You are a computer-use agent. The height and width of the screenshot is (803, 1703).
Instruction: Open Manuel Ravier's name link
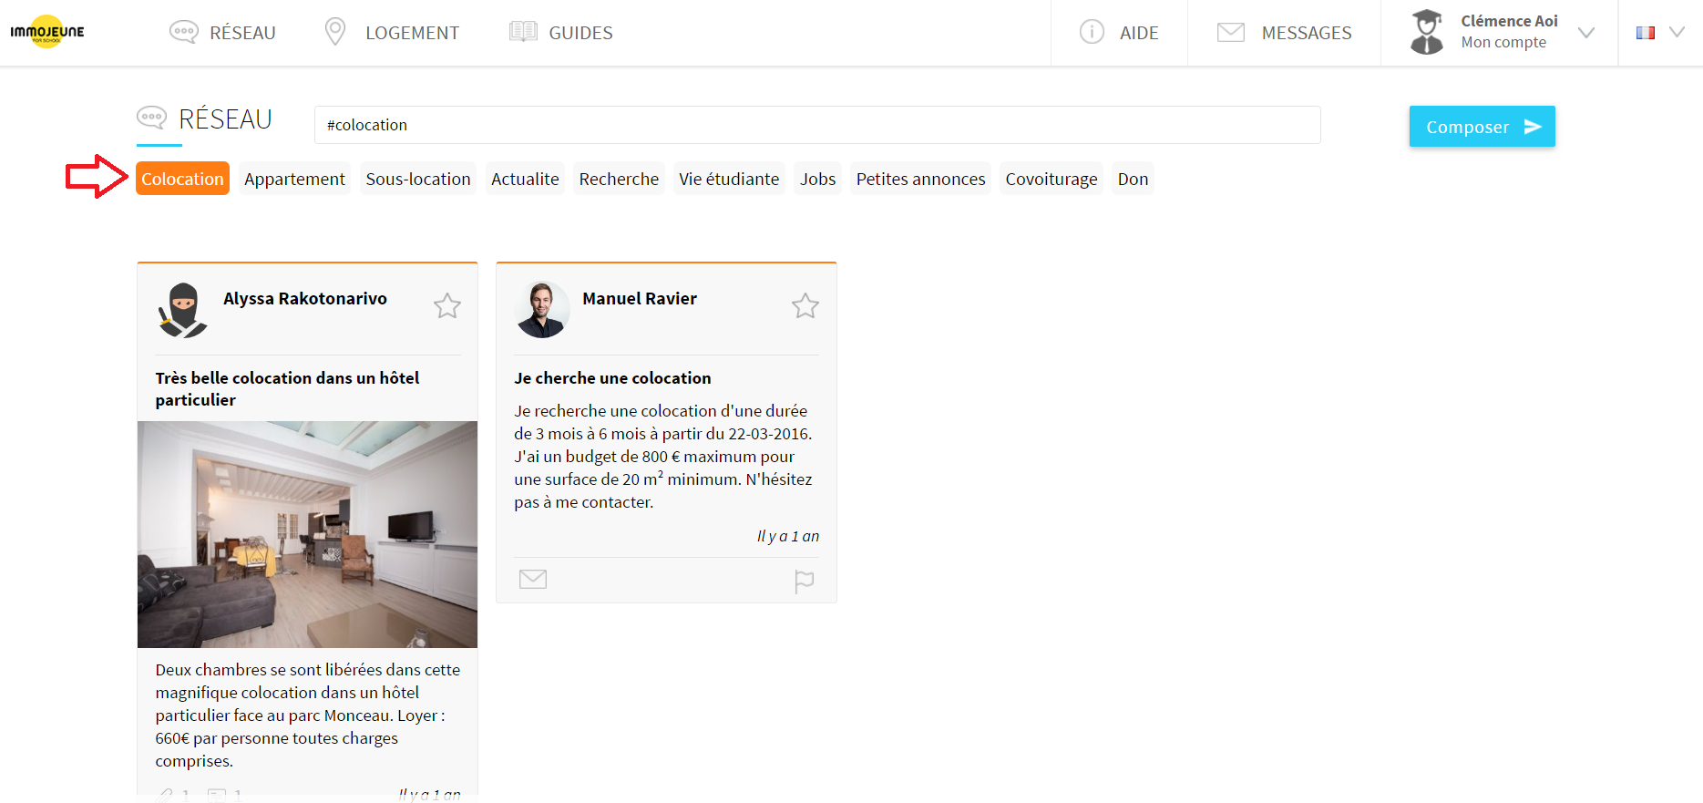640,298
